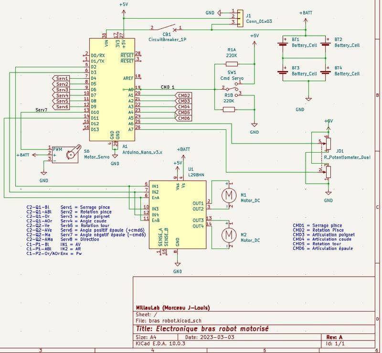Click the CMD5 global label
This screenshot has width=382, height=353.
pos(183,113)
